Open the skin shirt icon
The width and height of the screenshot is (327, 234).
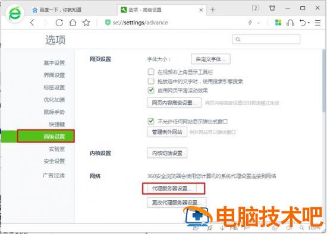[272, 8]
